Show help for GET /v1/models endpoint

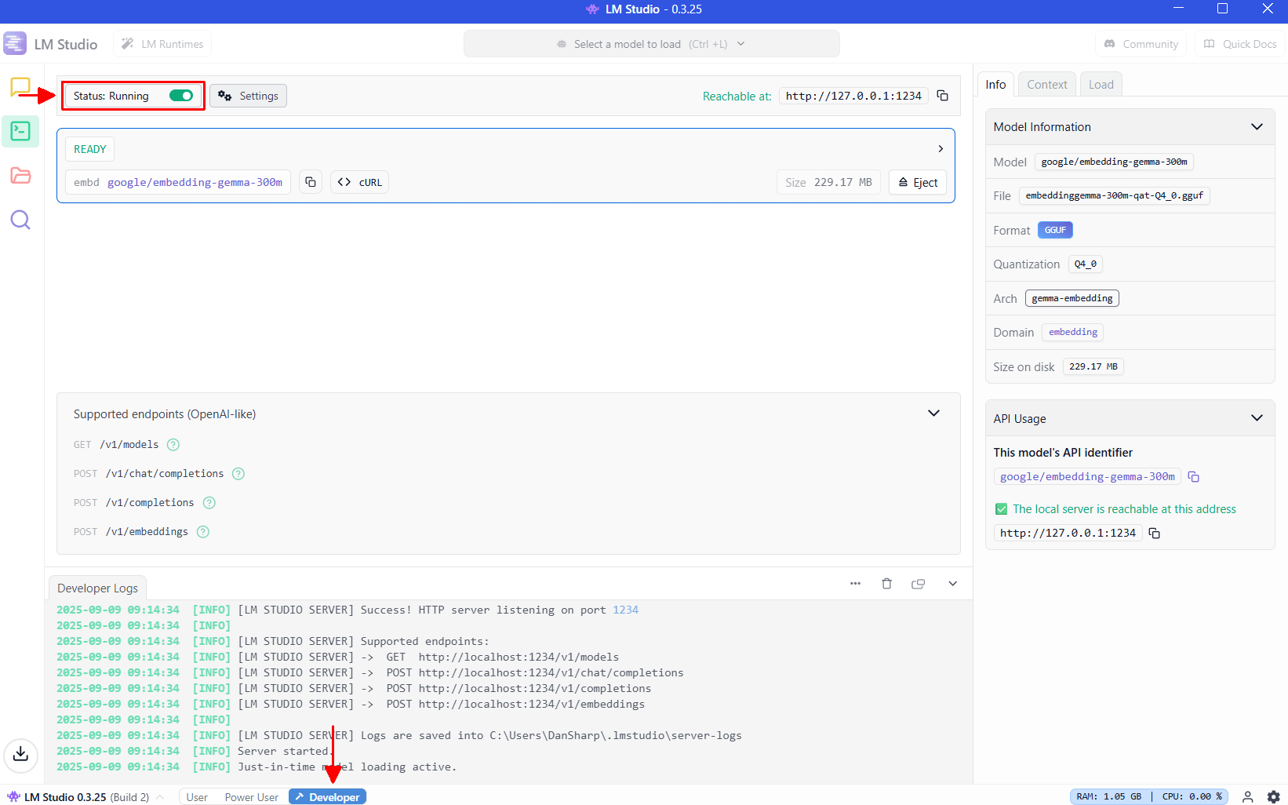173,445
